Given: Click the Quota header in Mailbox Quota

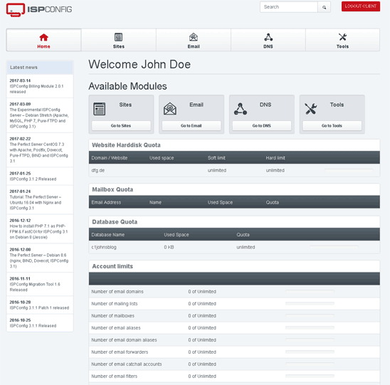Looking at the screenshot, I should (273, 202).
